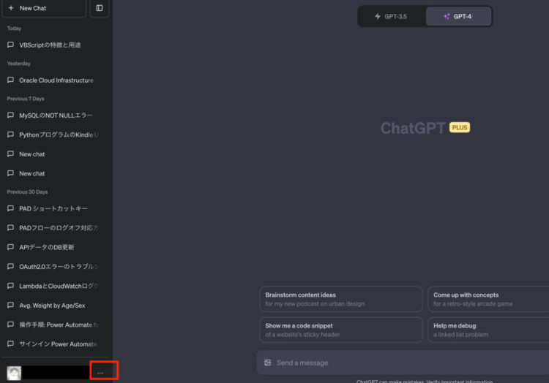The height and width of the screenshot is (383, 549).
Task: Click the chat icon beside OAuth2.0エラー
Action: click(x=10, y=266)
